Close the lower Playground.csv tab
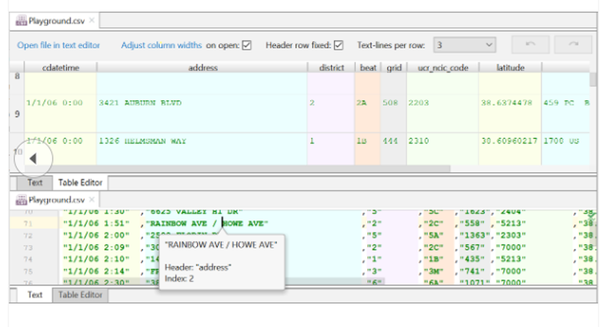Screen dimensions: 602x327 [x=92, y=199]
